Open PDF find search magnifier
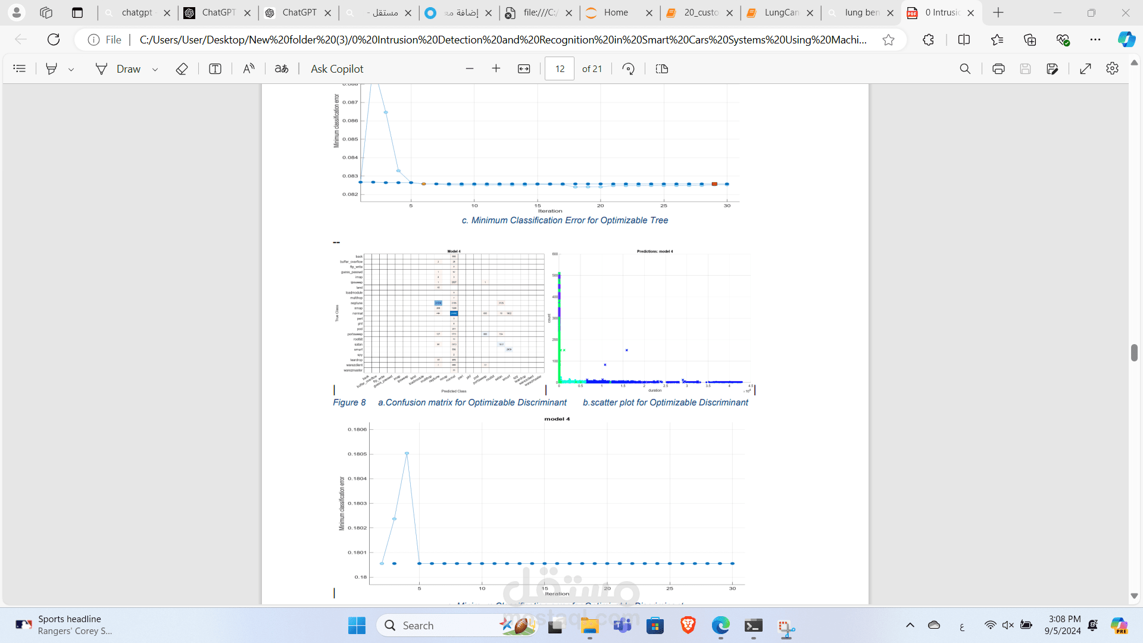 [x=965, y=69]
